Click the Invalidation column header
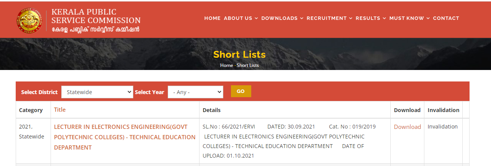 click(444, 110)
